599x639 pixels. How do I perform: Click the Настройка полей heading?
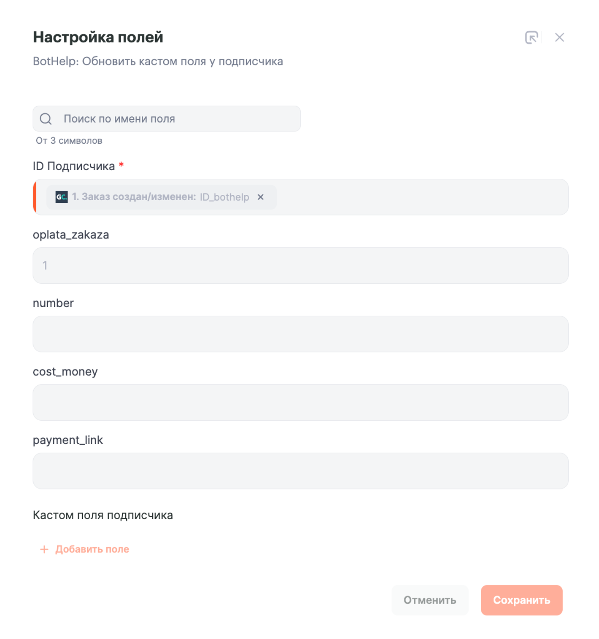[98, 37]
